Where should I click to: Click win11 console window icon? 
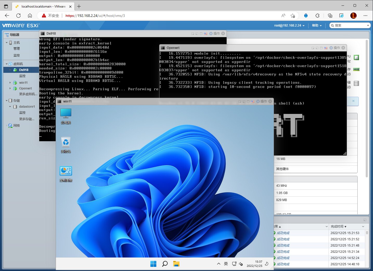59,101
